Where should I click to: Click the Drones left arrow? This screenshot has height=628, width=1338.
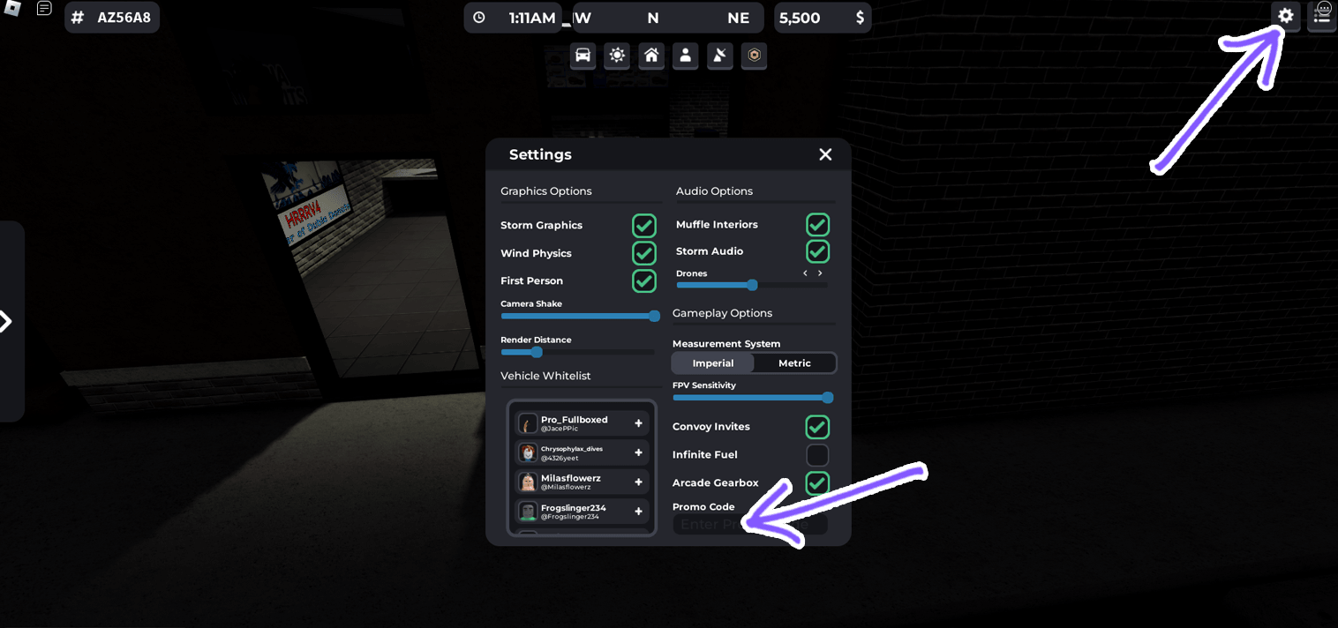tap(805, 273)
